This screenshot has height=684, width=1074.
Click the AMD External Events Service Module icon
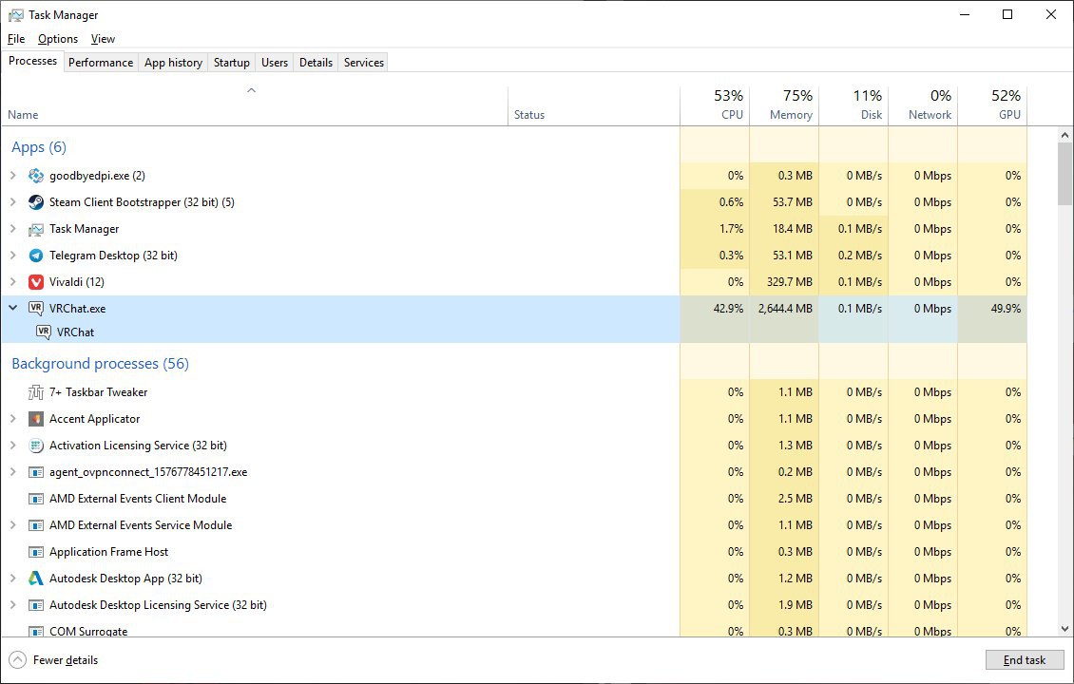point(35,526)
